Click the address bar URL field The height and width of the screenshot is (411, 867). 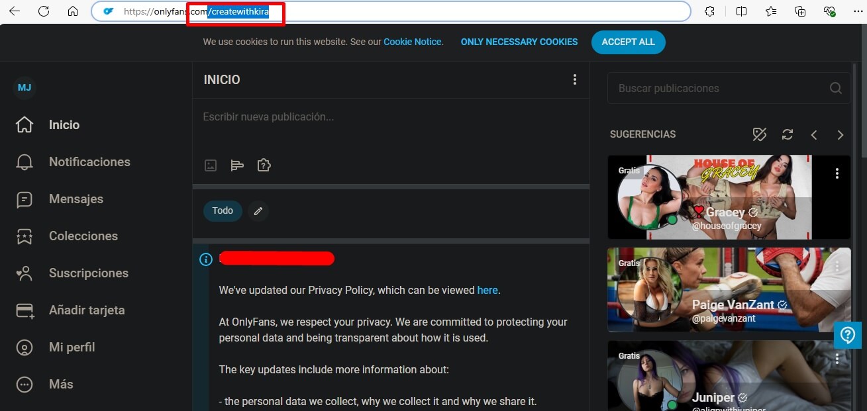[391, 11]
